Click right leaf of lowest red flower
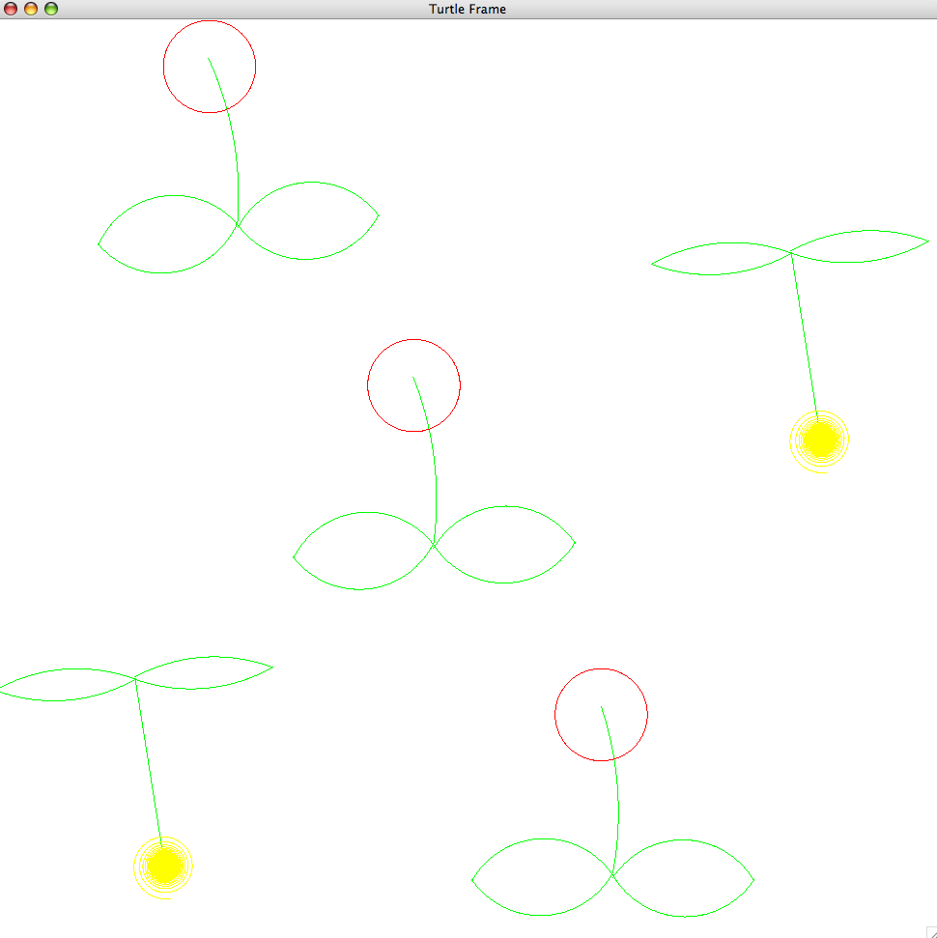The width and height of the screenshot is (937, 938). [x=684, y=878]
